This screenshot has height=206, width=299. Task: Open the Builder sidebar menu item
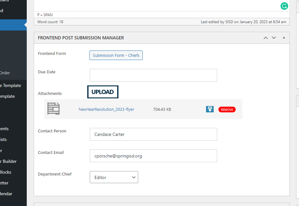click(x=8, y=161)
